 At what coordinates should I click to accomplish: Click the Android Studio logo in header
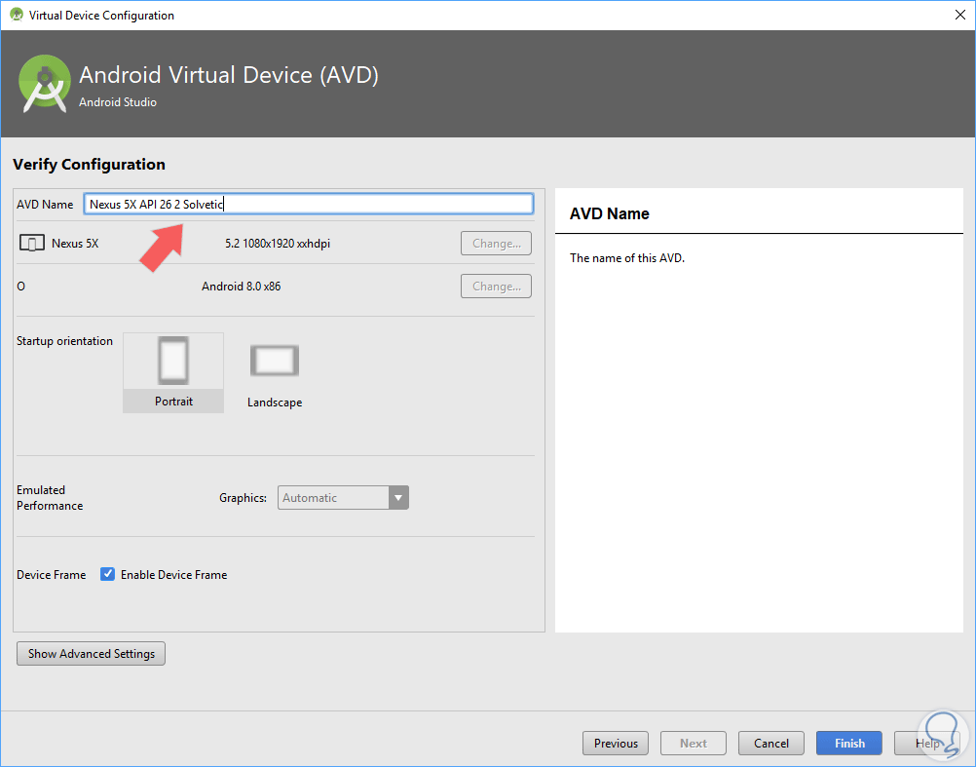44,84
